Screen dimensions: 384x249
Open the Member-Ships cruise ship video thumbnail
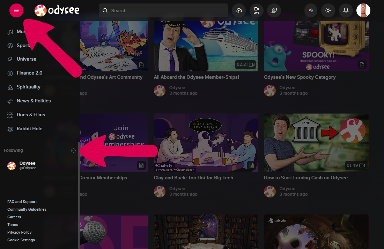pyautogui.click(x=206, y=46)
